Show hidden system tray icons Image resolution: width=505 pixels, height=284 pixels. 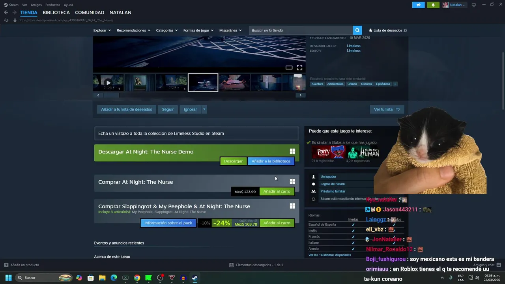pyautogui.click(x=442, y=278)
